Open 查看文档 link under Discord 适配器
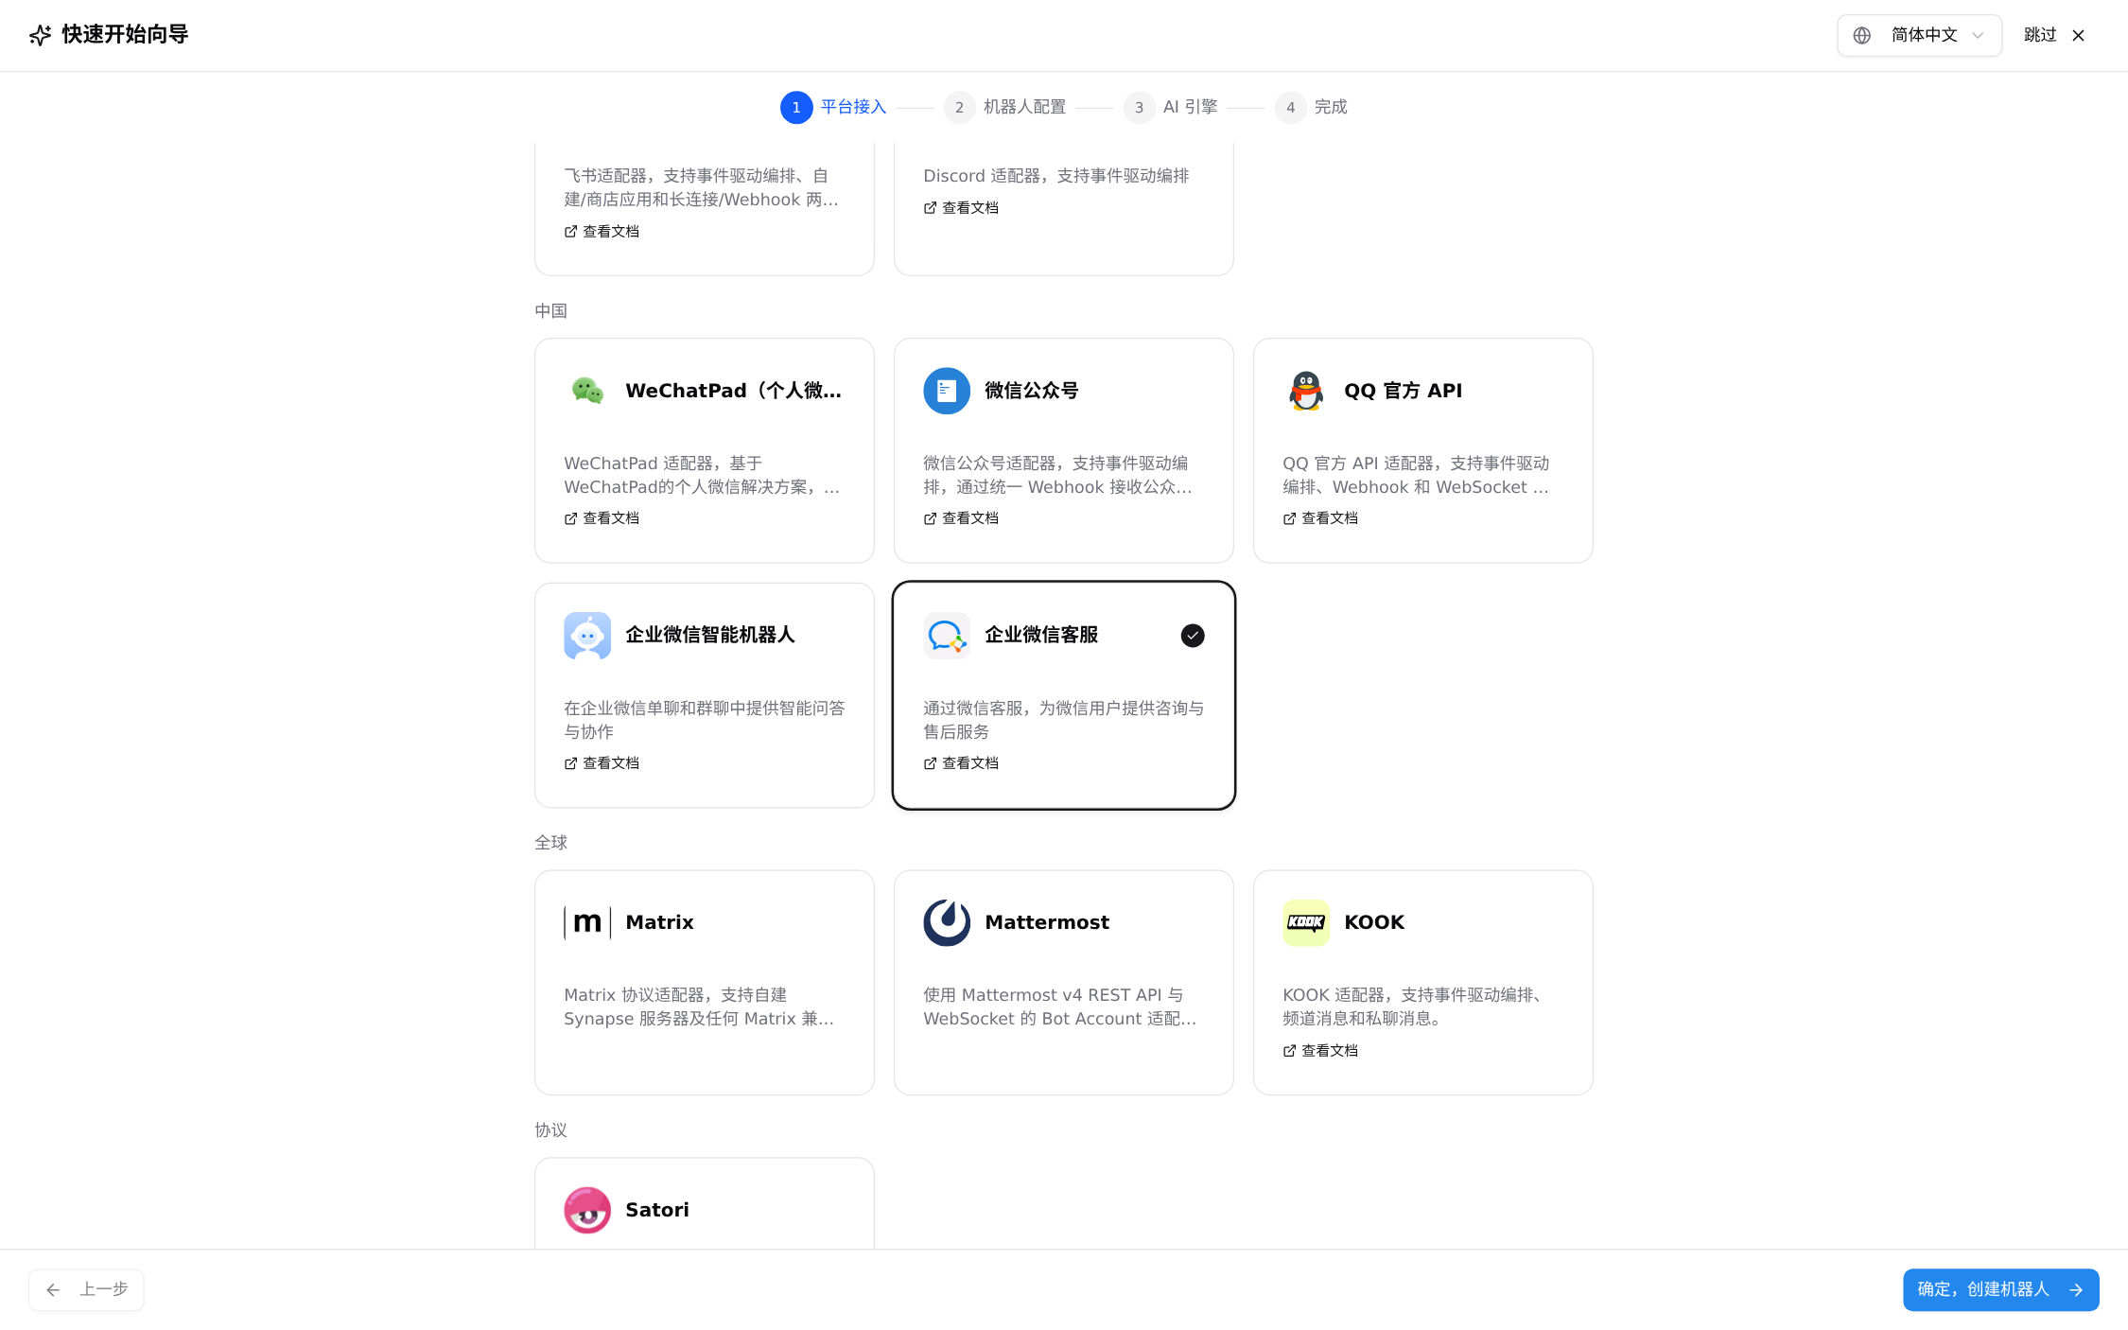This screenshot has width=2128, height=1330. coord(961,208)
